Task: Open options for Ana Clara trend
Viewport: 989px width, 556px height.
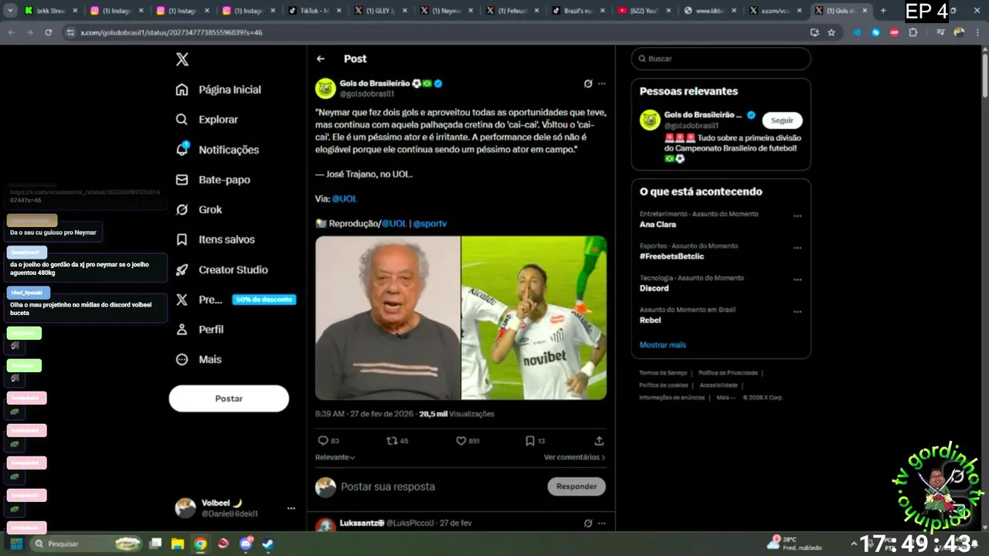Action: point(797,216)
